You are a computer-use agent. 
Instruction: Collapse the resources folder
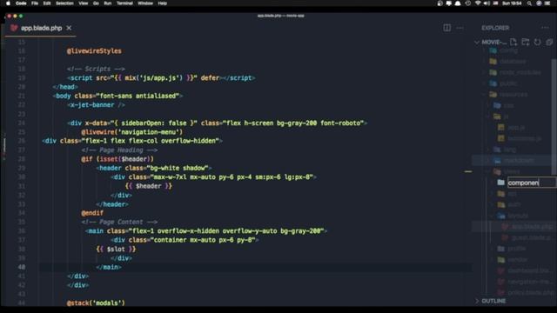coord(508,95)
